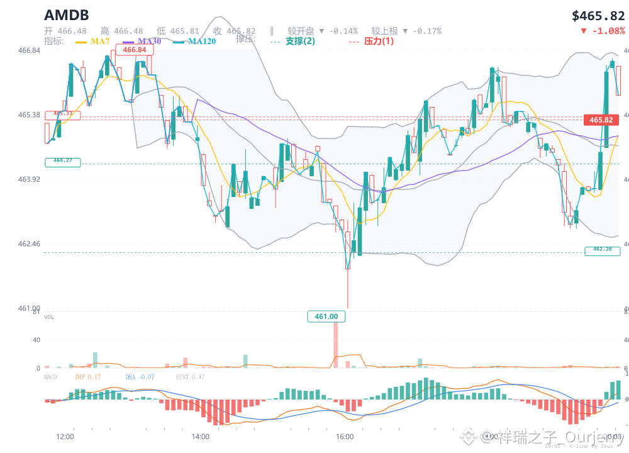Click the 12:00 time axis label
This screenshot has height=453, width=629.
65,437
